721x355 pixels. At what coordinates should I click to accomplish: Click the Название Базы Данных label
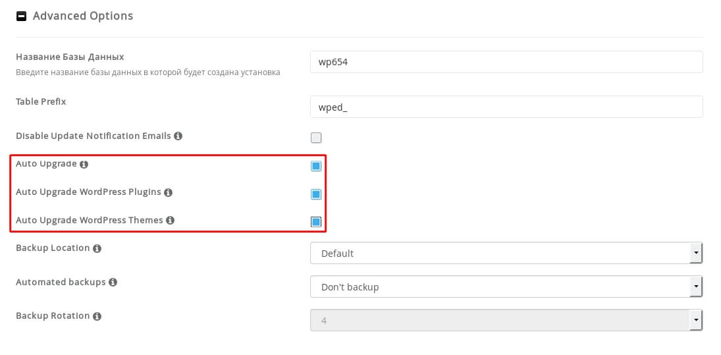pyautogui.click(x=70, y=57)
